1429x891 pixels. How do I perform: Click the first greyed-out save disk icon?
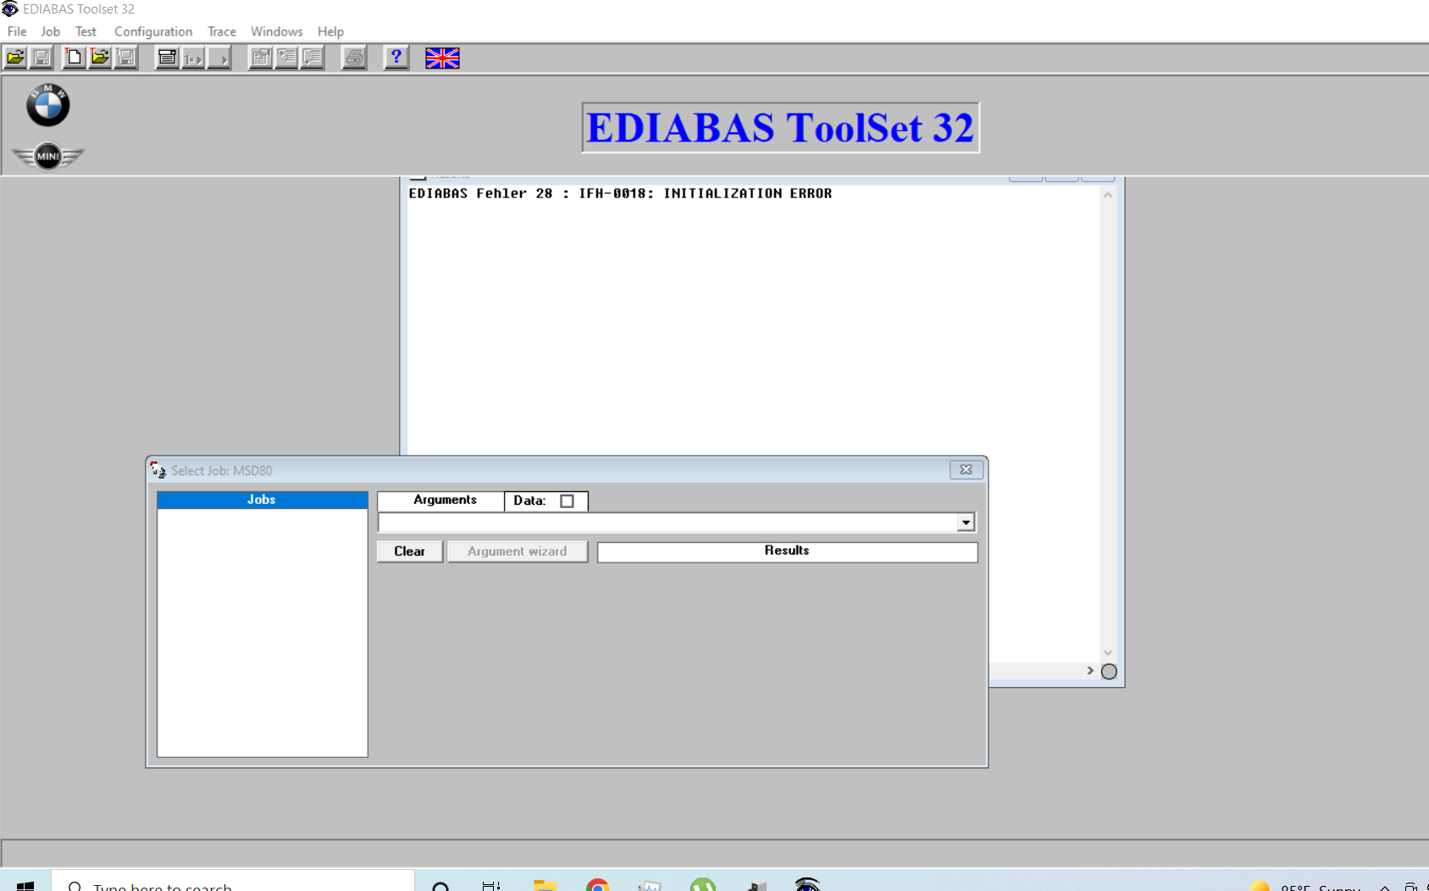point(42,58)
